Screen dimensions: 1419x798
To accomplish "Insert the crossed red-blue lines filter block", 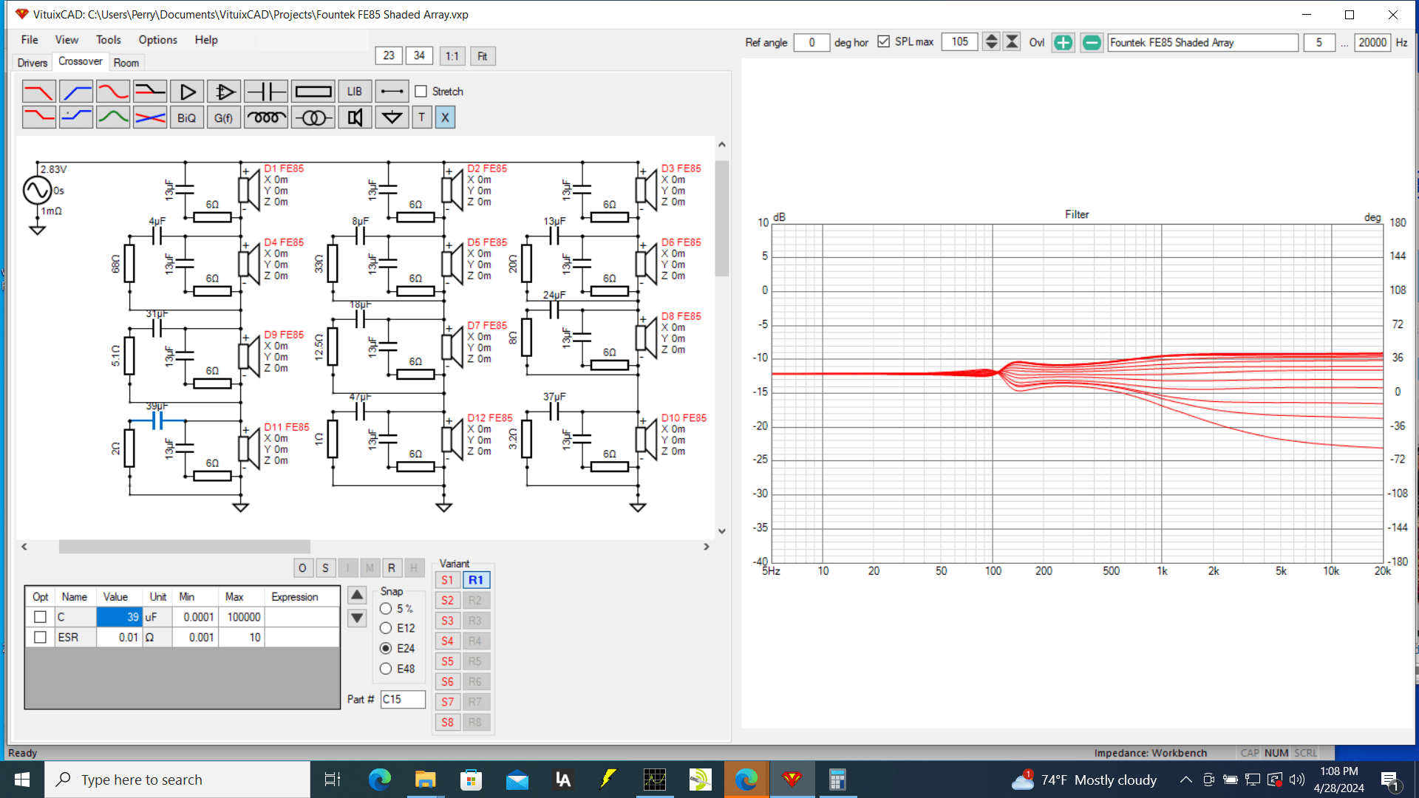I will click(x=150, y=117).
